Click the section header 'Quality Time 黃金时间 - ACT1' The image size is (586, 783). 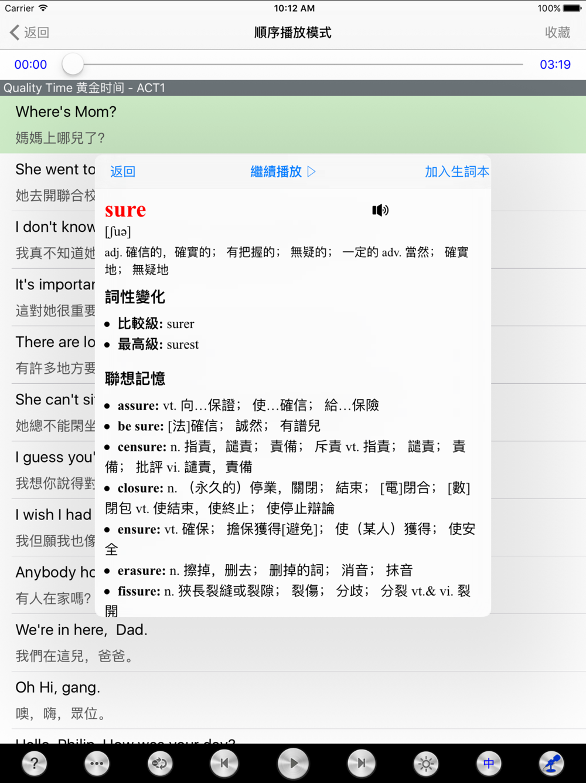pyautogui.click(x=84, y=88)
